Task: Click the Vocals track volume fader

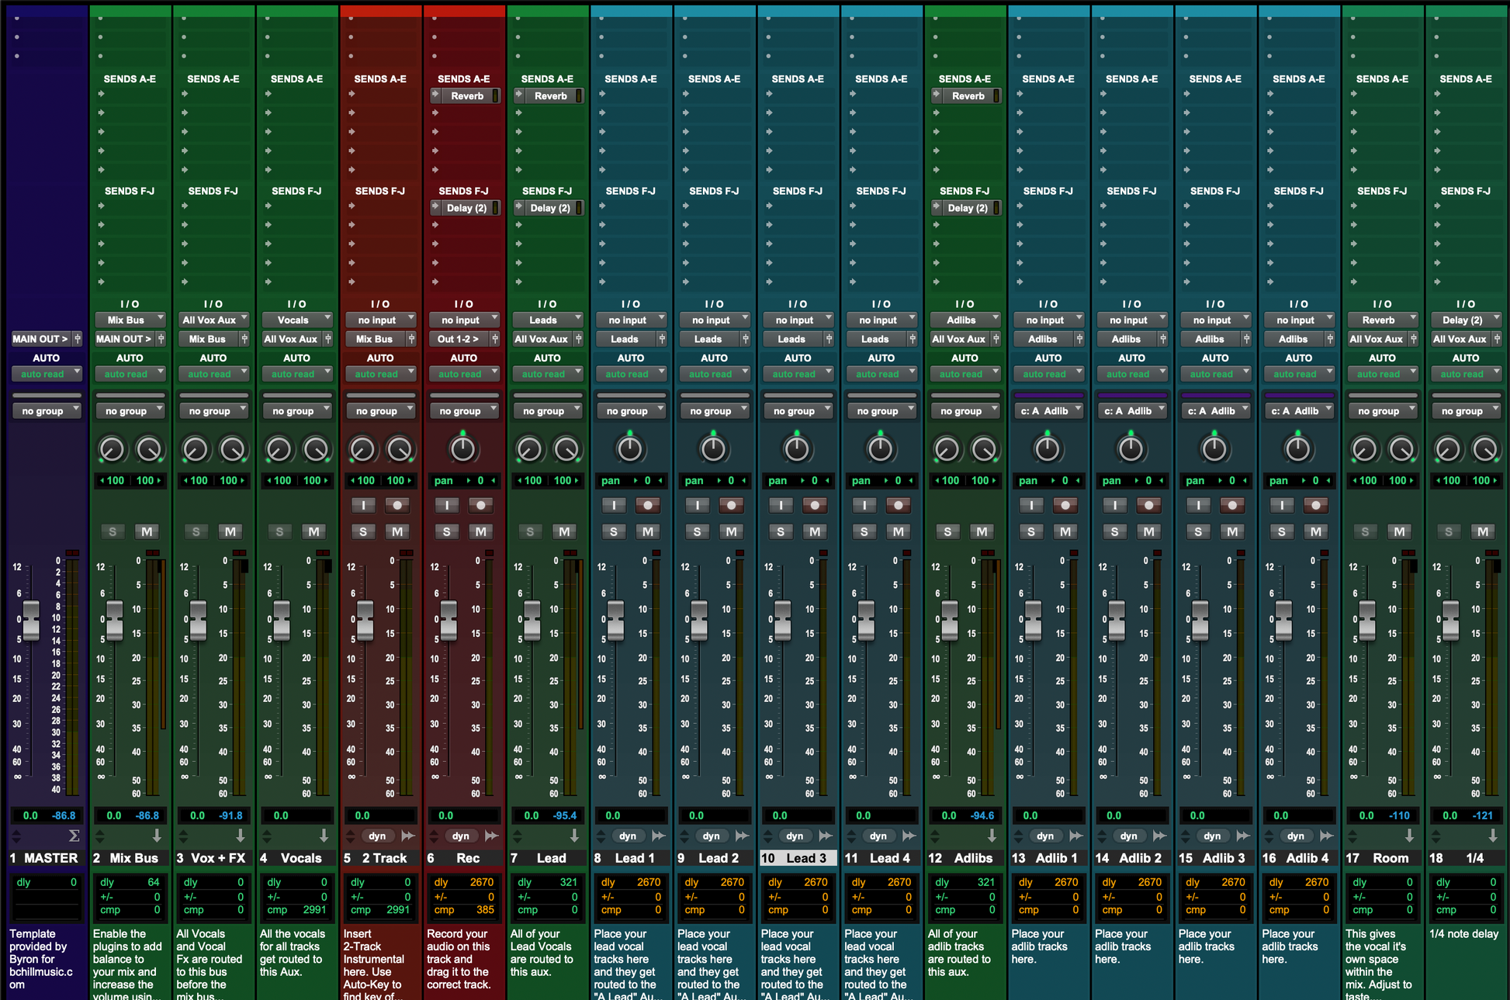Action: pyautogui.click(x=282, y=620)
